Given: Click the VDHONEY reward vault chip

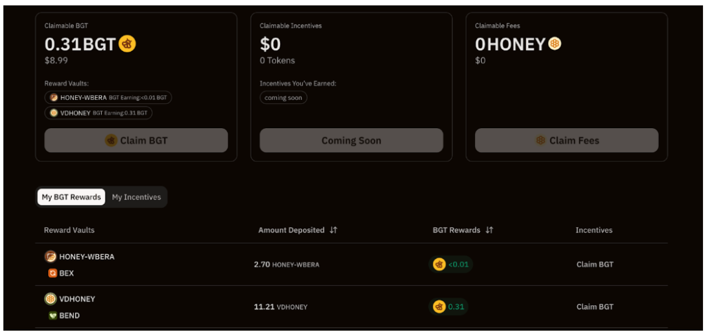Looking at the screenshot, I should point(98,113).
